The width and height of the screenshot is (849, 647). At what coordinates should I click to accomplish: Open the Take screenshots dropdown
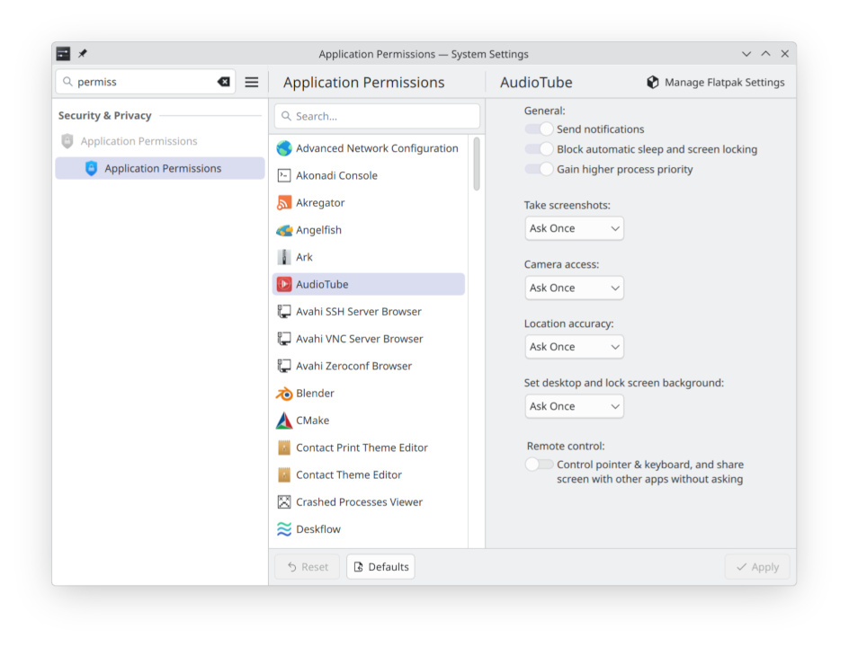coord(574,228)
